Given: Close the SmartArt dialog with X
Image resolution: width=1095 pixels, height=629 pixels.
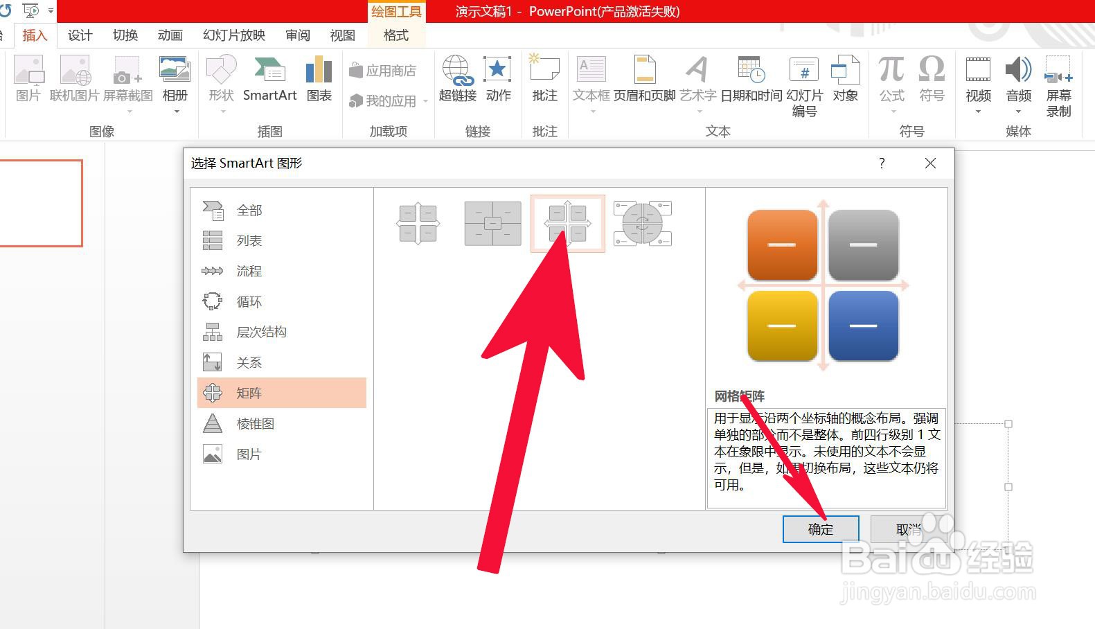Looking at the screenshot, I should coord(930,163).
